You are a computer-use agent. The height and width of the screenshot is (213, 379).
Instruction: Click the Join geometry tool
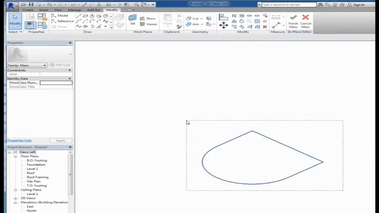click(x=192, y=24)
